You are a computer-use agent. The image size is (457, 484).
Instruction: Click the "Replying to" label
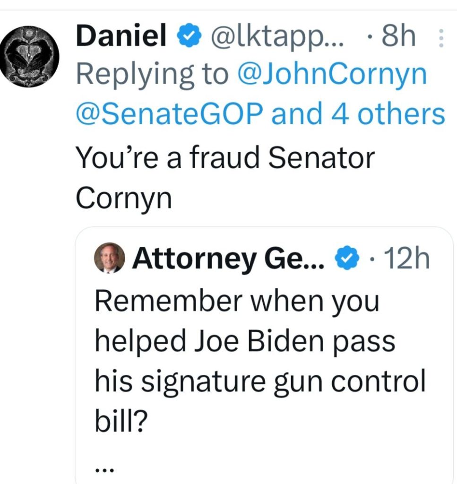tap(152, 75)
